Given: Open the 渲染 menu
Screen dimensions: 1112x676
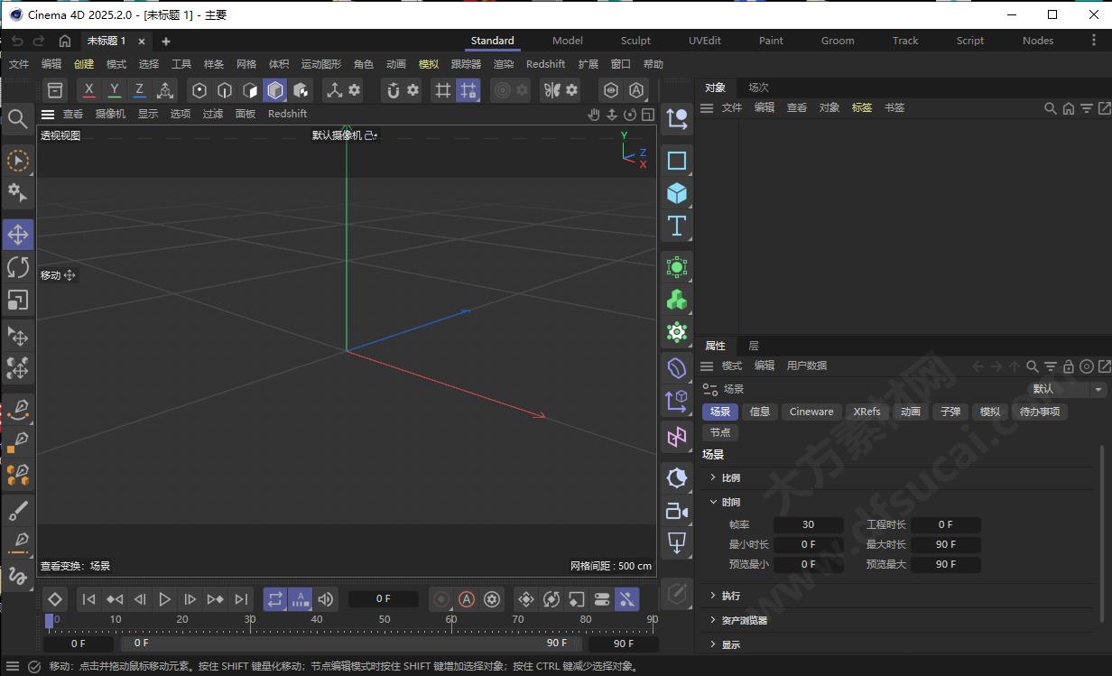Looking at the screenshot, I should click(x=504, y=64).
